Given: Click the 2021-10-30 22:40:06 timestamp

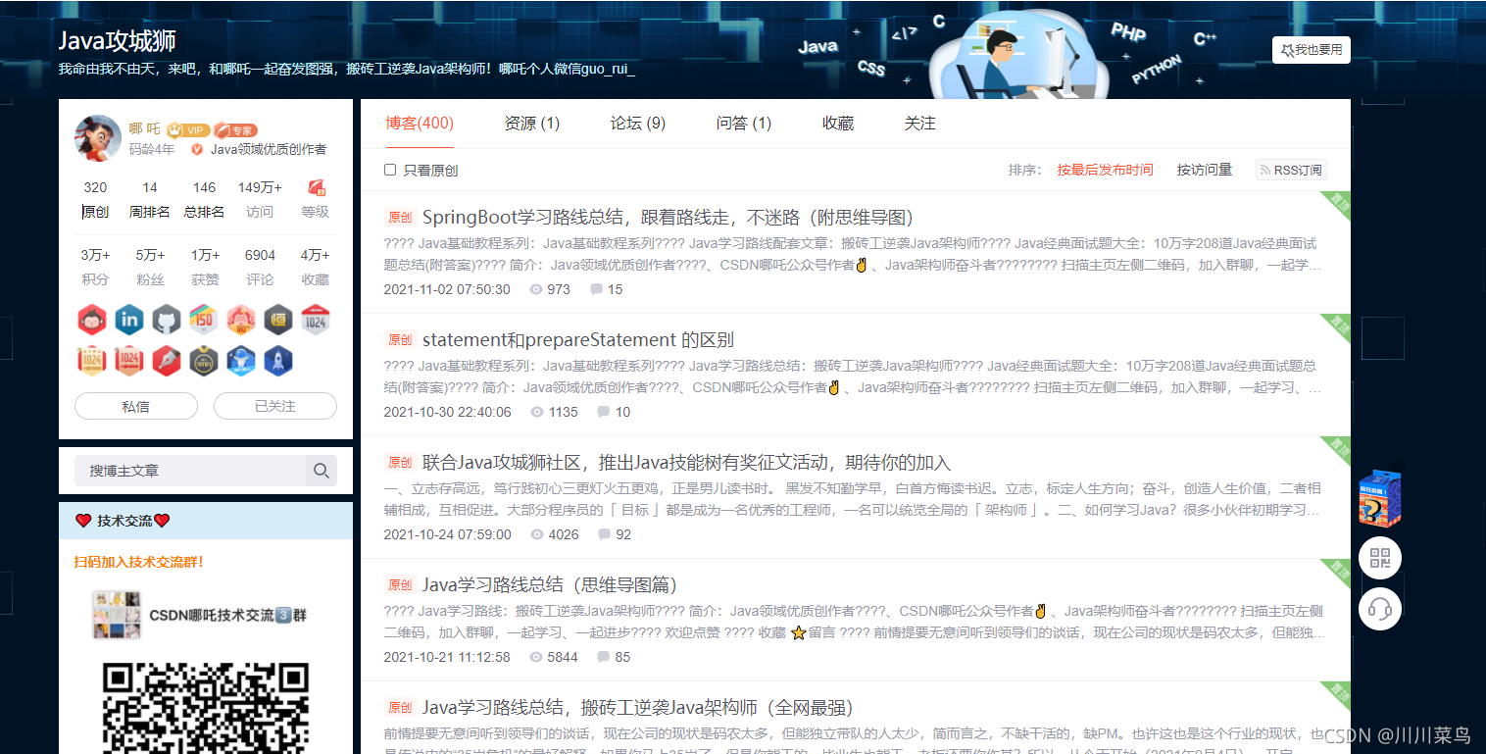Looking at the screenshot, I should coord(447,412).
